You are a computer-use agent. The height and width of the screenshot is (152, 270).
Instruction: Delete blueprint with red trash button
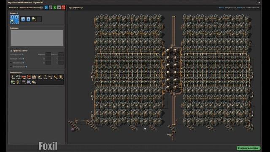click(63, 8)
